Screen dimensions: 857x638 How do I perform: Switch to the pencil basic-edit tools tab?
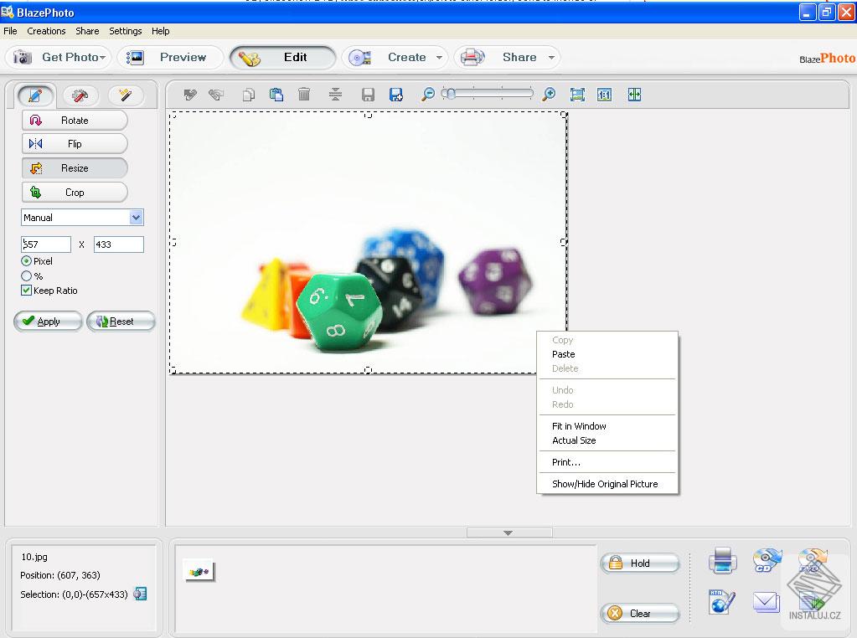tap(35, 95)
